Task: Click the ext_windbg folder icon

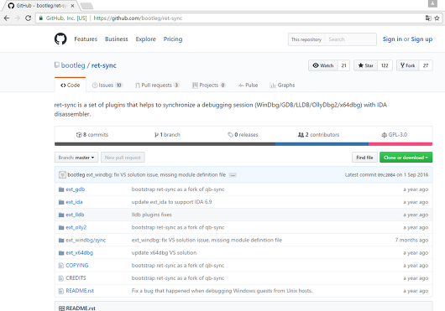Action: [x=61, y=241]
